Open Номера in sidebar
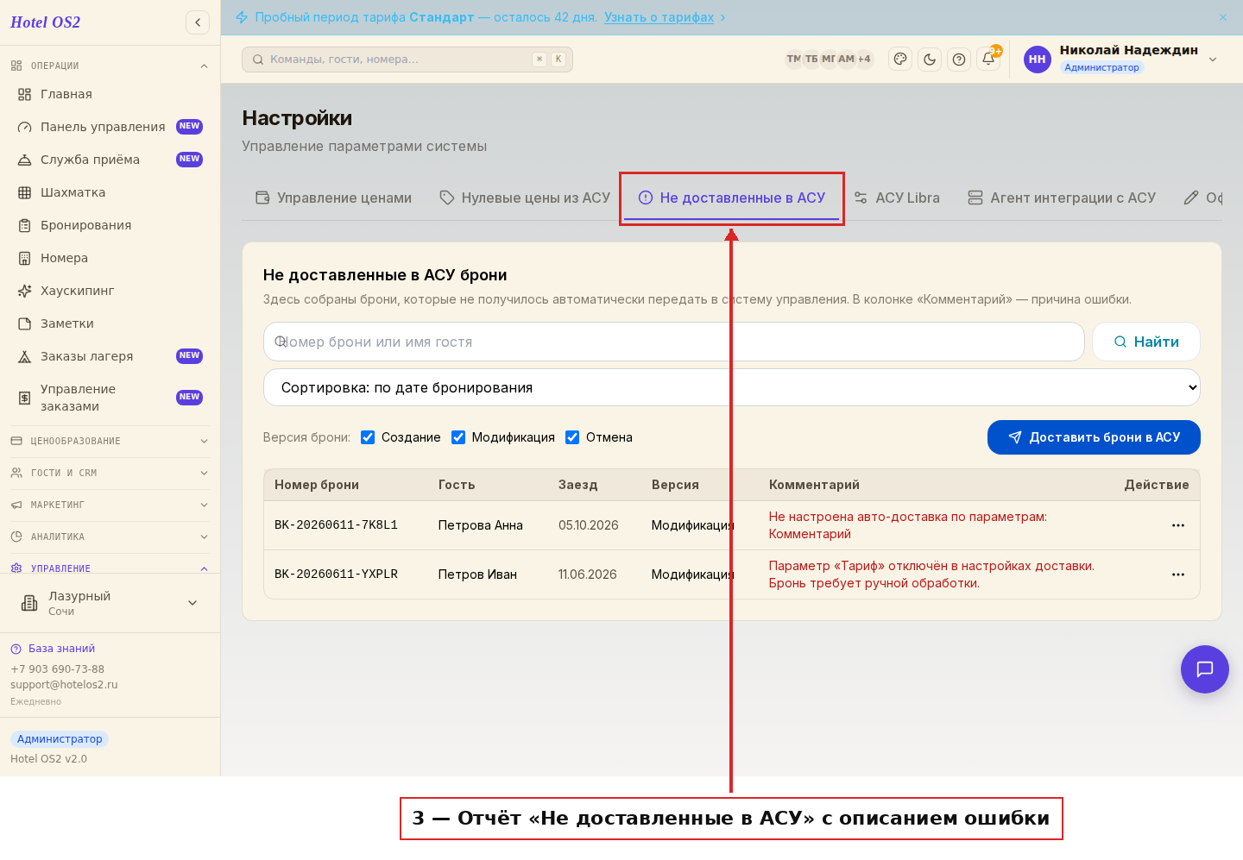 [110, 258]
